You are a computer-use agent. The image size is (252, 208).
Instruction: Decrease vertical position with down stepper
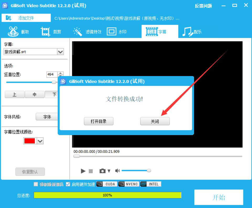click(x=60, y=76)
